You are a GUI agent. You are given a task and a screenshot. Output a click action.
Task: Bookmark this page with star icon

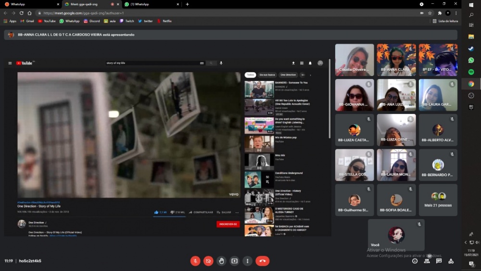pyautogui.click(x=430, y=13)
